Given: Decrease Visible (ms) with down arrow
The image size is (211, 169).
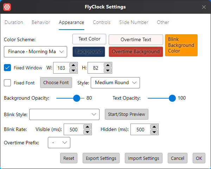Looking at the screenshot, I should point(87,132).
